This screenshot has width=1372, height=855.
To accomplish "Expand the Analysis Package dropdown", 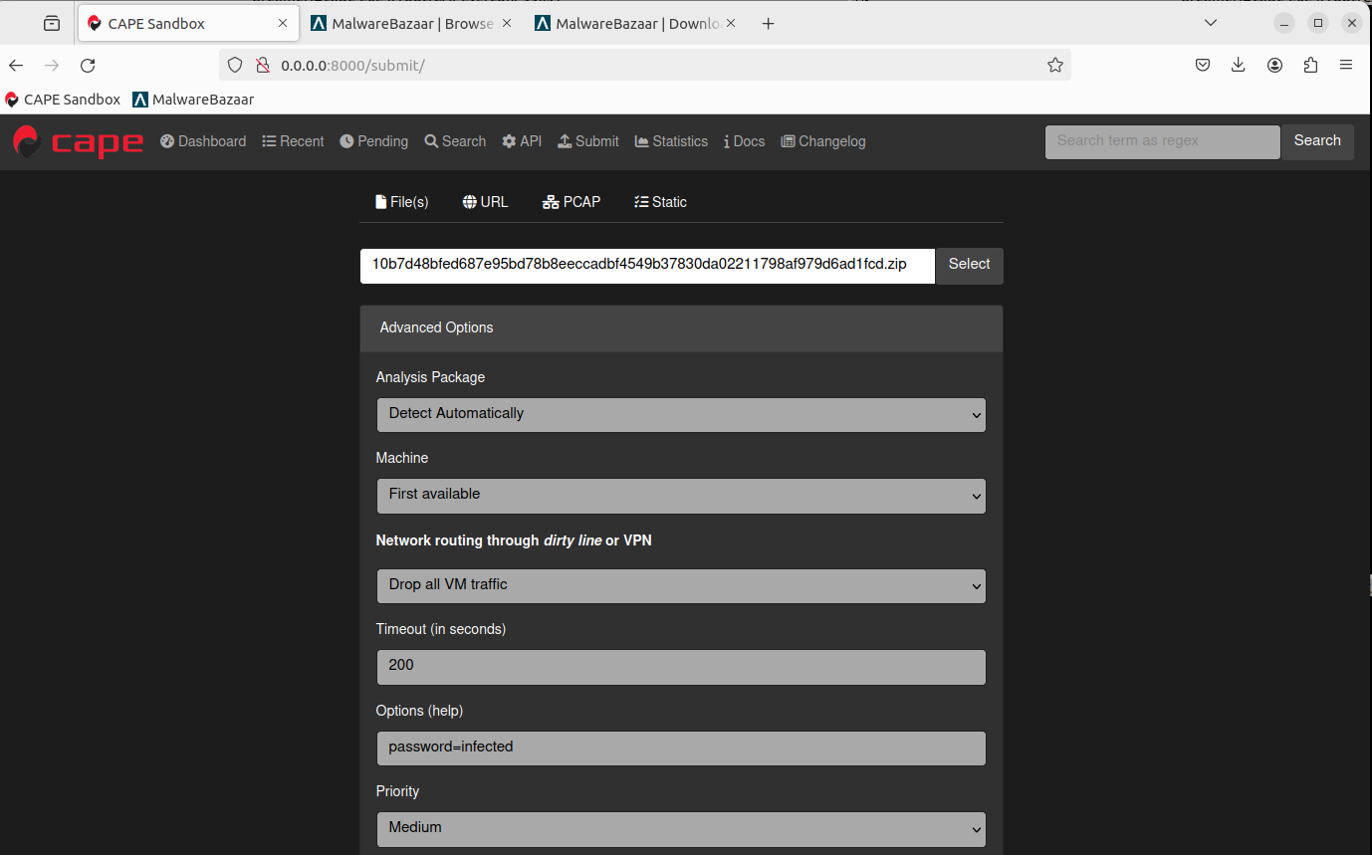I will [680, 414].
